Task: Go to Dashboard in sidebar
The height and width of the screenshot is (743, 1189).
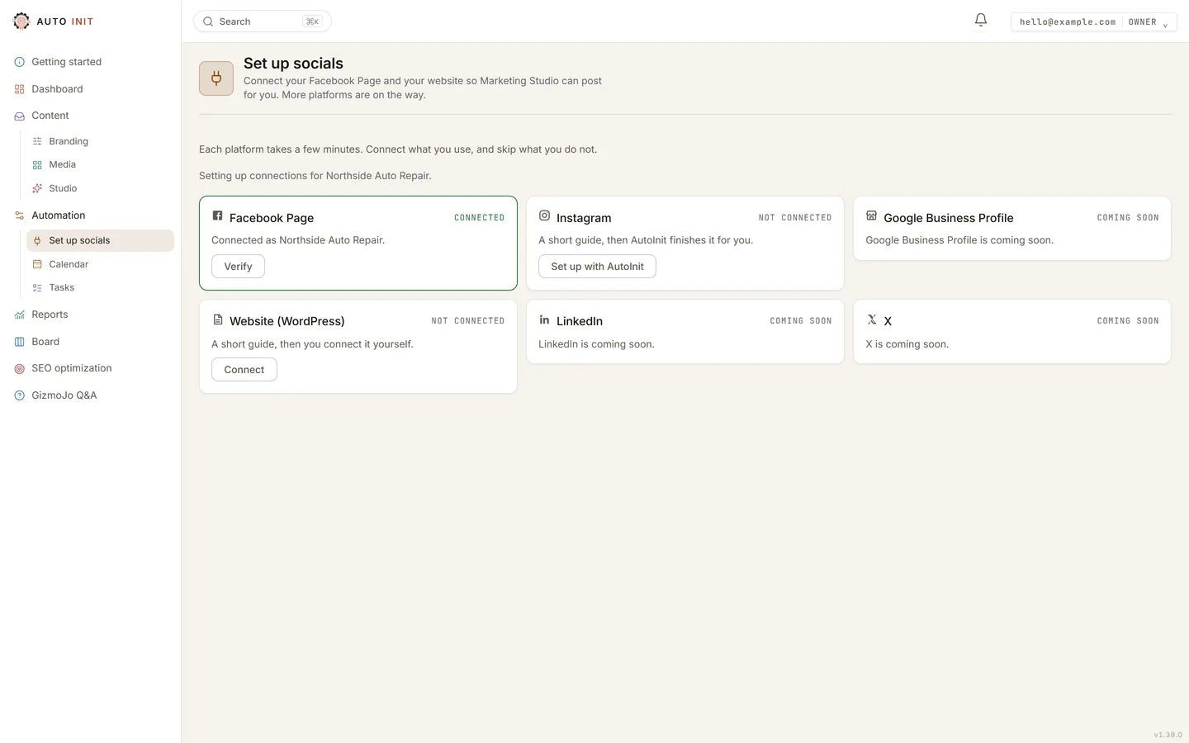Action: (91, 89)
